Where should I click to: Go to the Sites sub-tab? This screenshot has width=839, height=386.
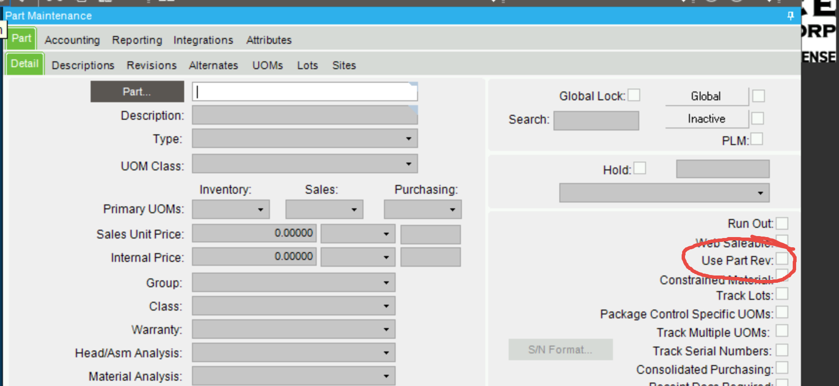(x=344, y=65)
